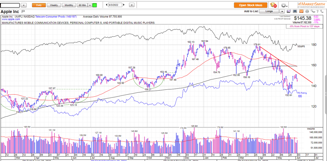The height and width of the screenshot is (161, 327).
Task: Switch to the Weekly chart interval
Action: 54,5
